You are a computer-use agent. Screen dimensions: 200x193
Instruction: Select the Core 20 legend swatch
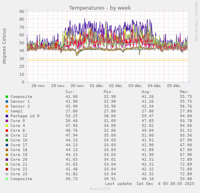coord(7,160)
